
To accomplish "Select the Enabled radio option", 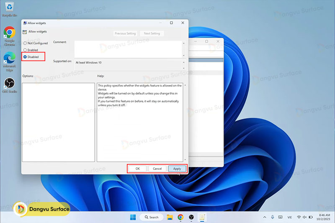I will coord(31,50).
